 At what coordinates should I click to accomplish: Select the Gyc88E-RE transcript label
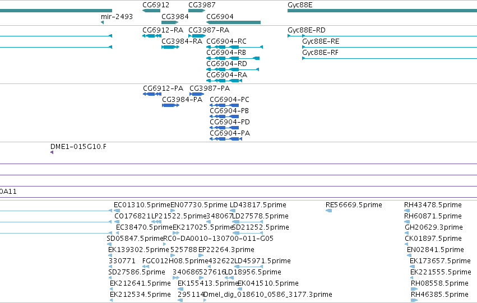point(321,41)
